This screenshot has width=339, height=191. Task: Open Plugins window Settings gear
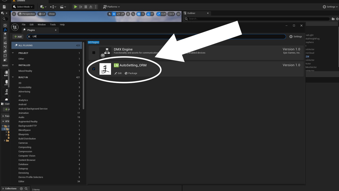pos(296,37)
